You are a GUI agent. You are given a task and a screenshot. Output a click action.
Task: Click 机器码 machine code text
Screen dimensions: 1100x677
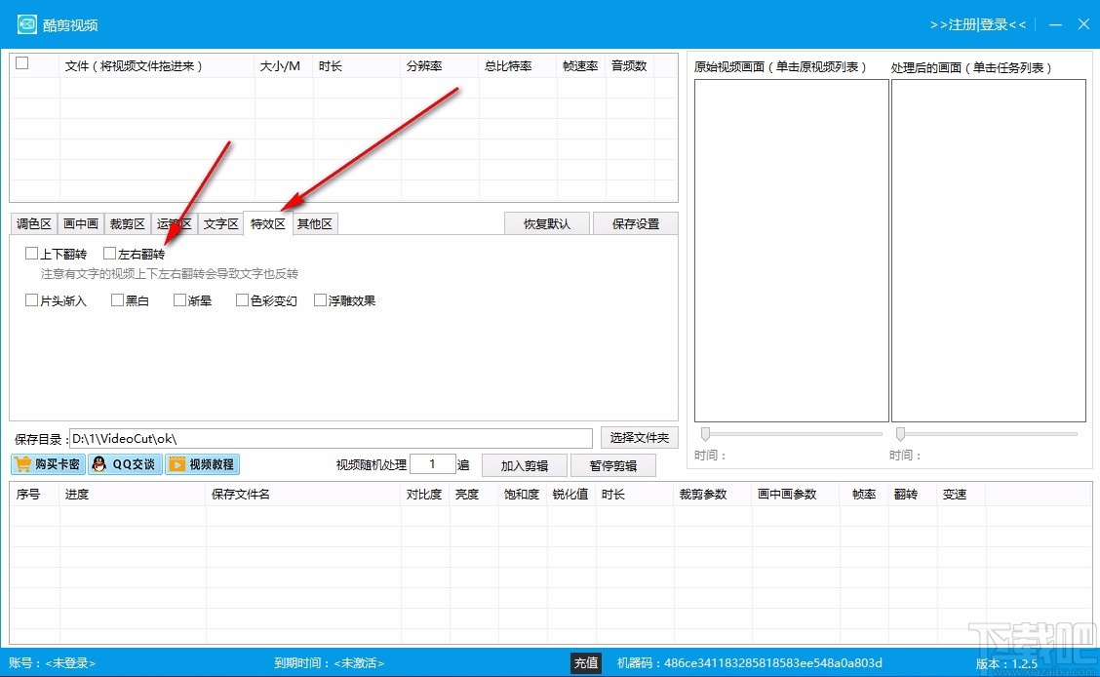[749, 663]
